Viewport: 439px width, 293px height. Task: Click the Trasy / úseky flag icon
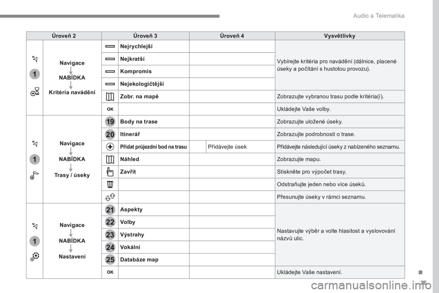pos(34,175)
